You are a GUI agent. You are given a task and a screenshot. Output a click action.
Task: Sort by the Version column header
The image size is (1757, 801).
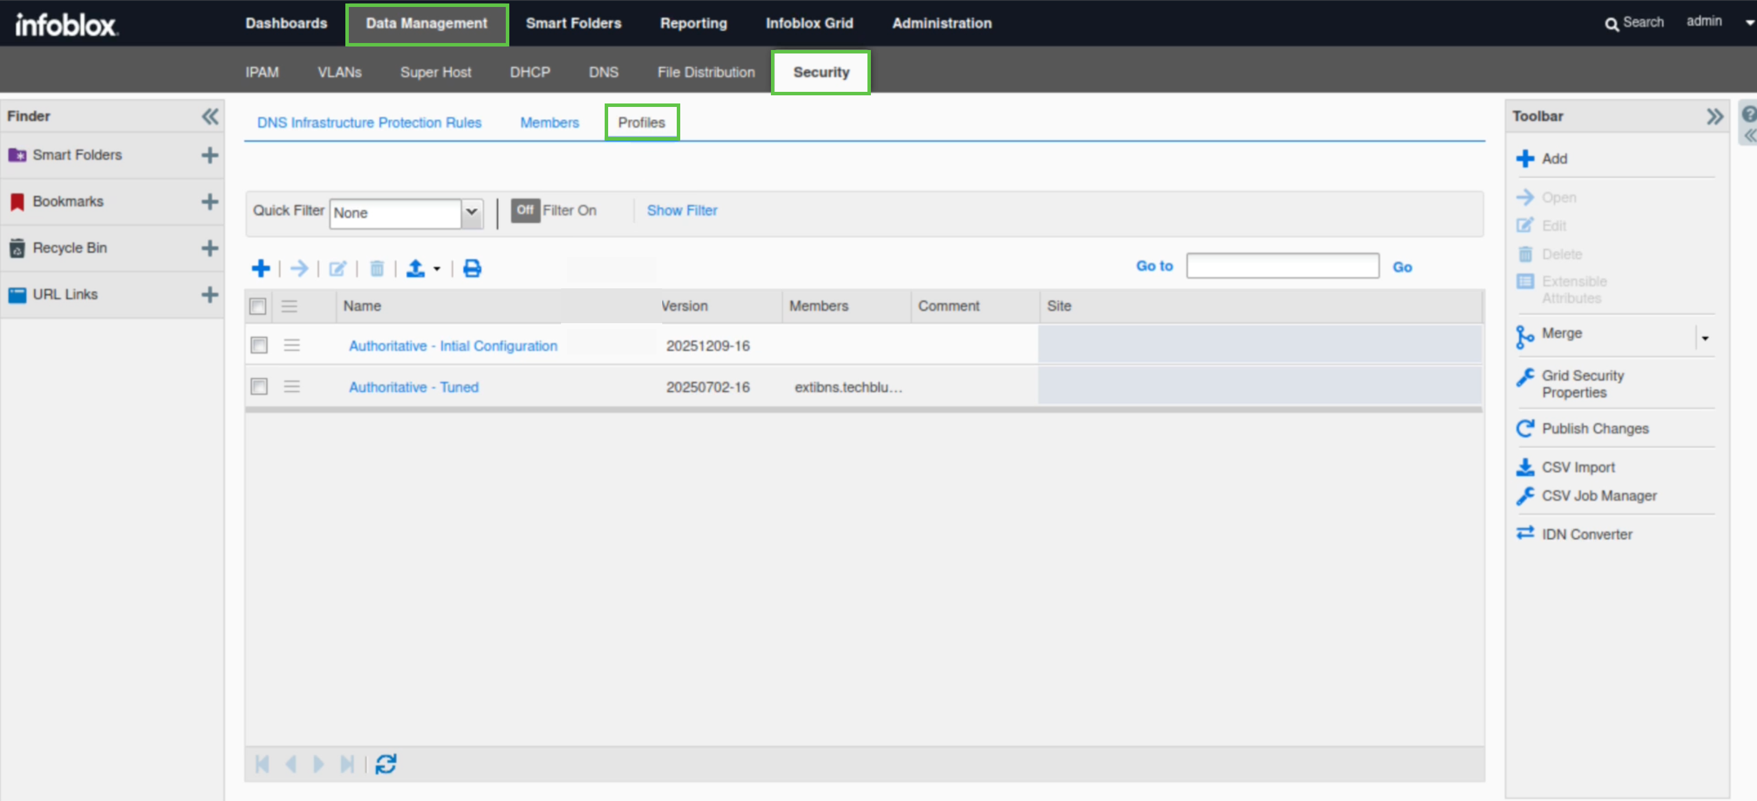pyautogui.click(x=684, y=306)
